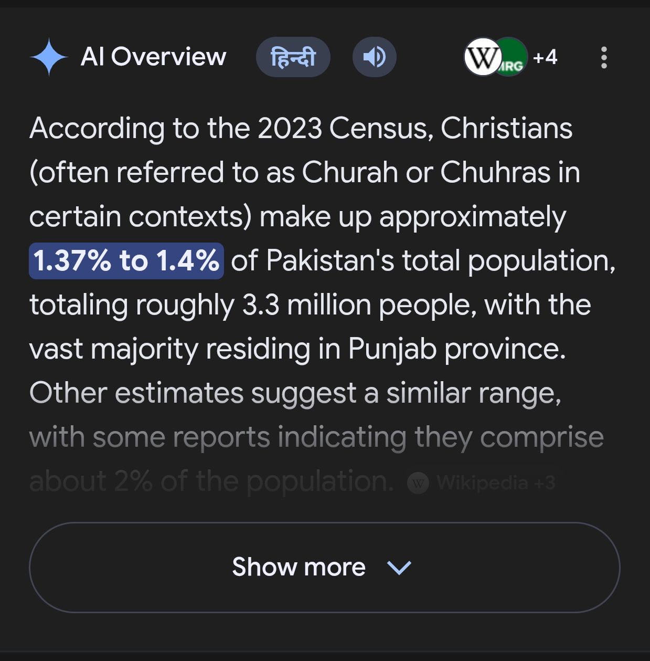
Task: Click the Wikipedia W source icon at top
Action: coord(481,57)
